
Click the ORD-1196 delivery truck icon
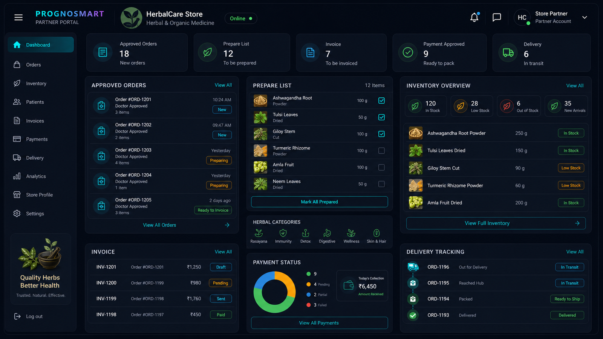[413, 267]
